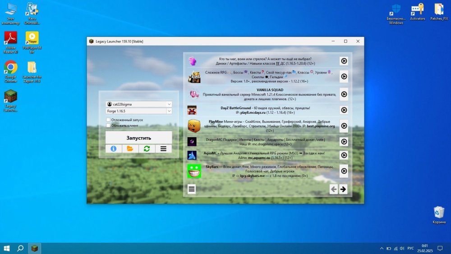The image size is (451, 254).
Task: Click the lgcy.skybars.me address text
Action: click(252, 175)
